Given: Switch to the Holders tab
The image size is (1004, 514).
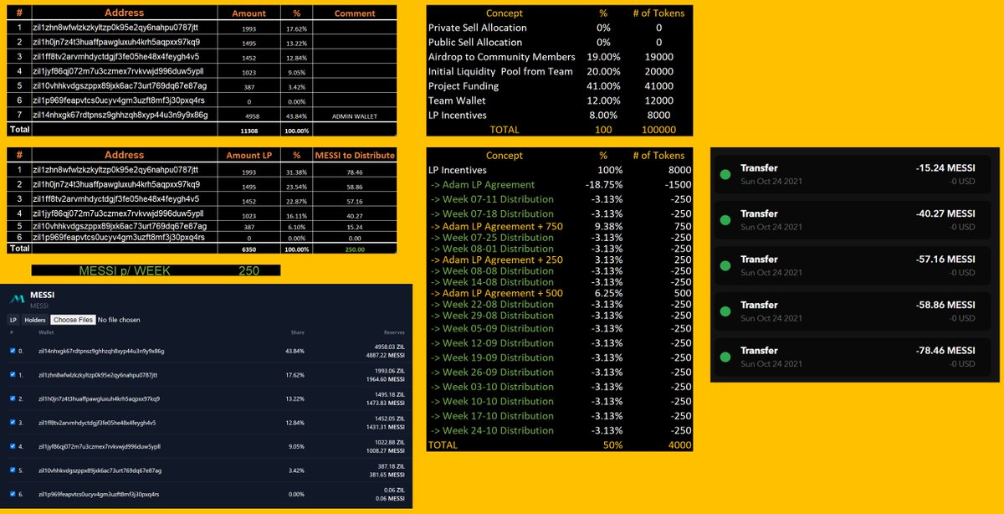Looking at the screenshot, I should [35, 320].
